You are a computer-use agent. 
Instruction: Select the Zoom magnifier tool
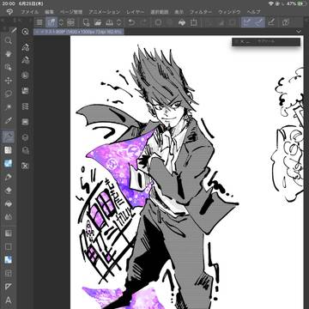(9, 41)
